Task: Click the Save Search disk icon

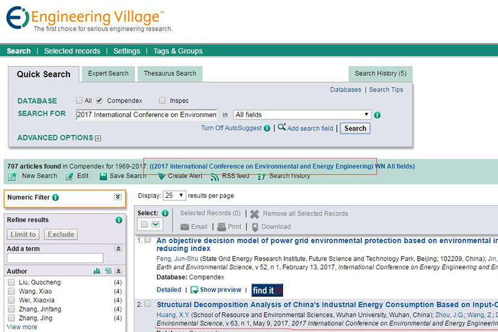Action: pos(103,176)
